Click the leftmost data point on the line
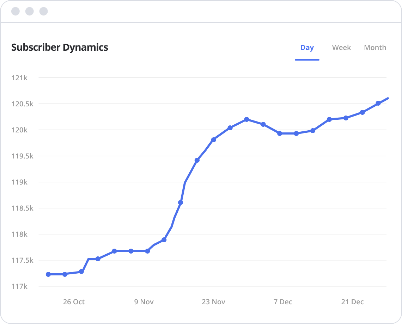Image resolution: width=402 pixels, height=324 pixels. point(48,274)
